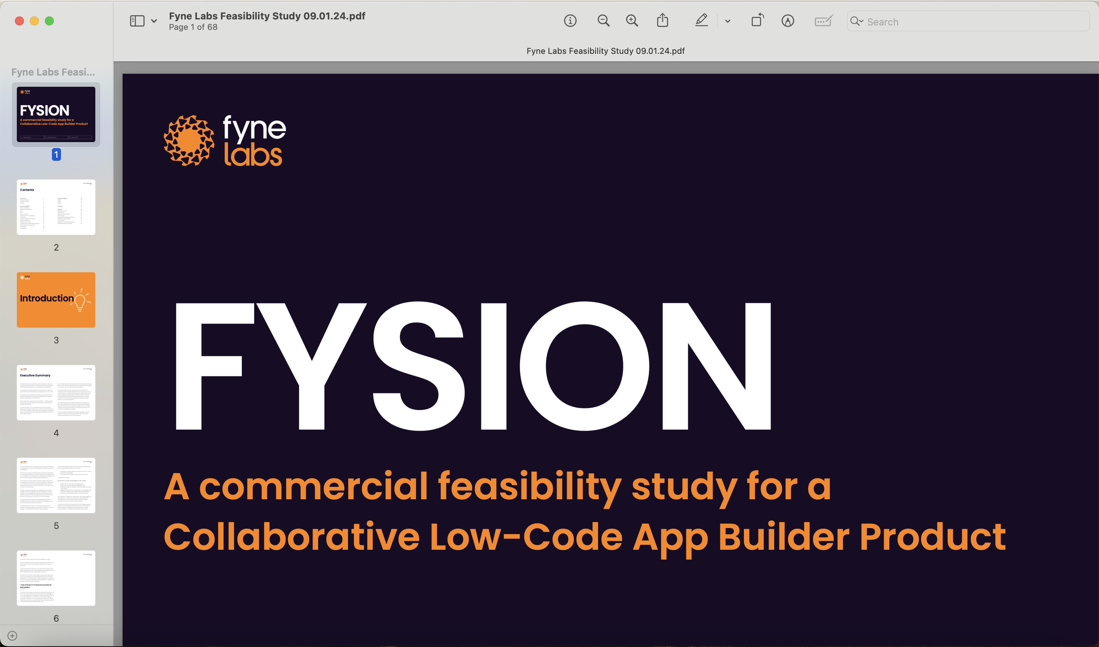Show the Markup toolbar

[x=788, y=21]
